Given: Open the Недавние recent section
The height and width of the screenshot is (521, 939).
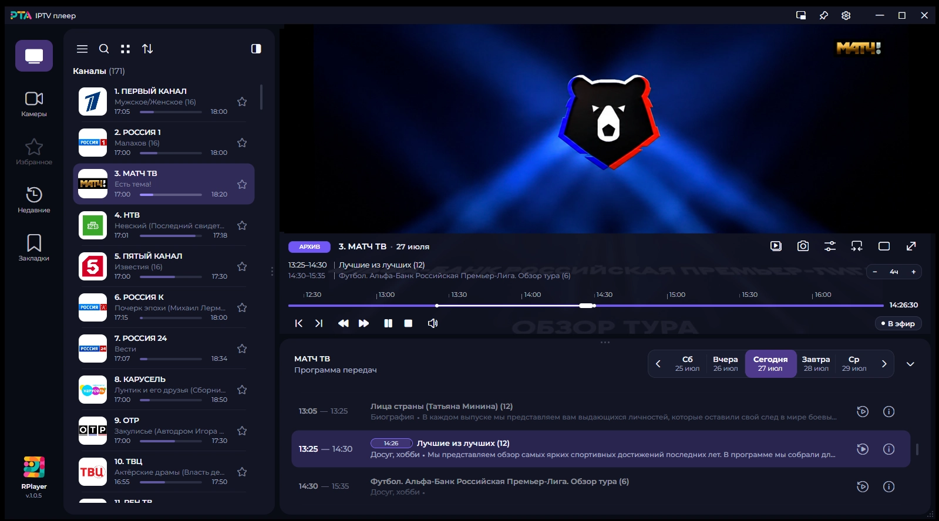Looking at the screenshot, I should click(x=34, y=200).
